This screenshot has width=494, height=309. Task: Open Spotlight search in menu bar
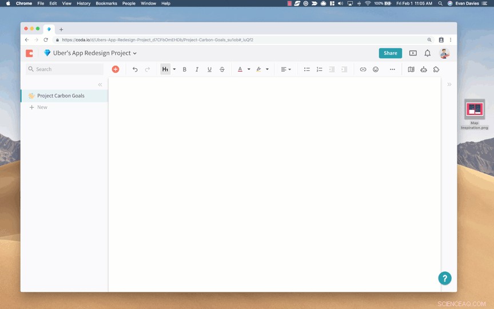[440, 3]
